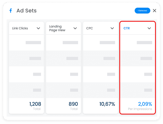
Task: Click the CPC header label
Action: click(x=89, y=28)
